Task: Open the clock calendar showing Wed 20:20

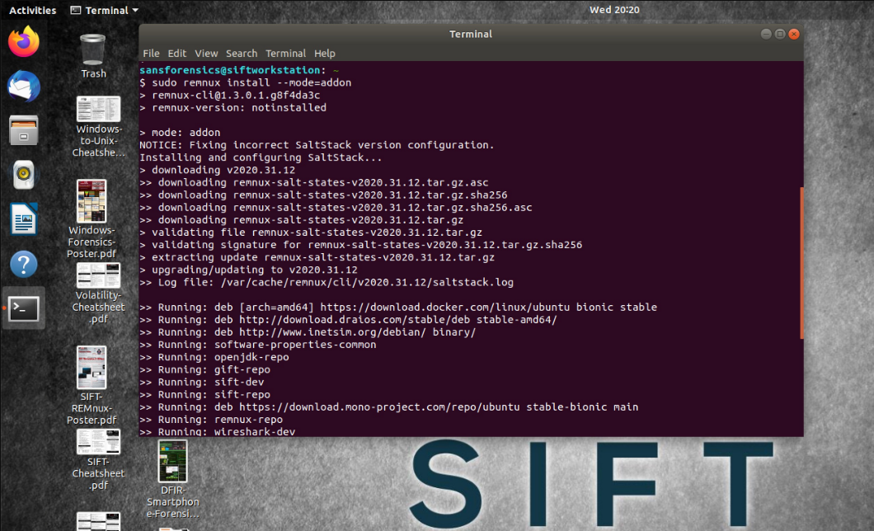Action: pos(614,10)
